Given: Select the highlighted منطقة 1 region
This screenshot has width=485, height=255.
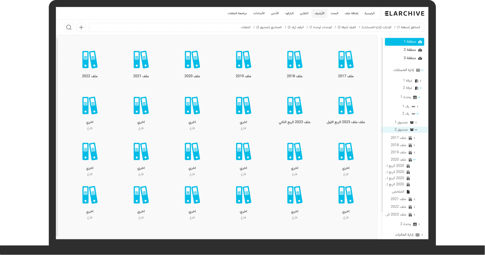Looking at the screenshot, I should [x=404, y=42].
